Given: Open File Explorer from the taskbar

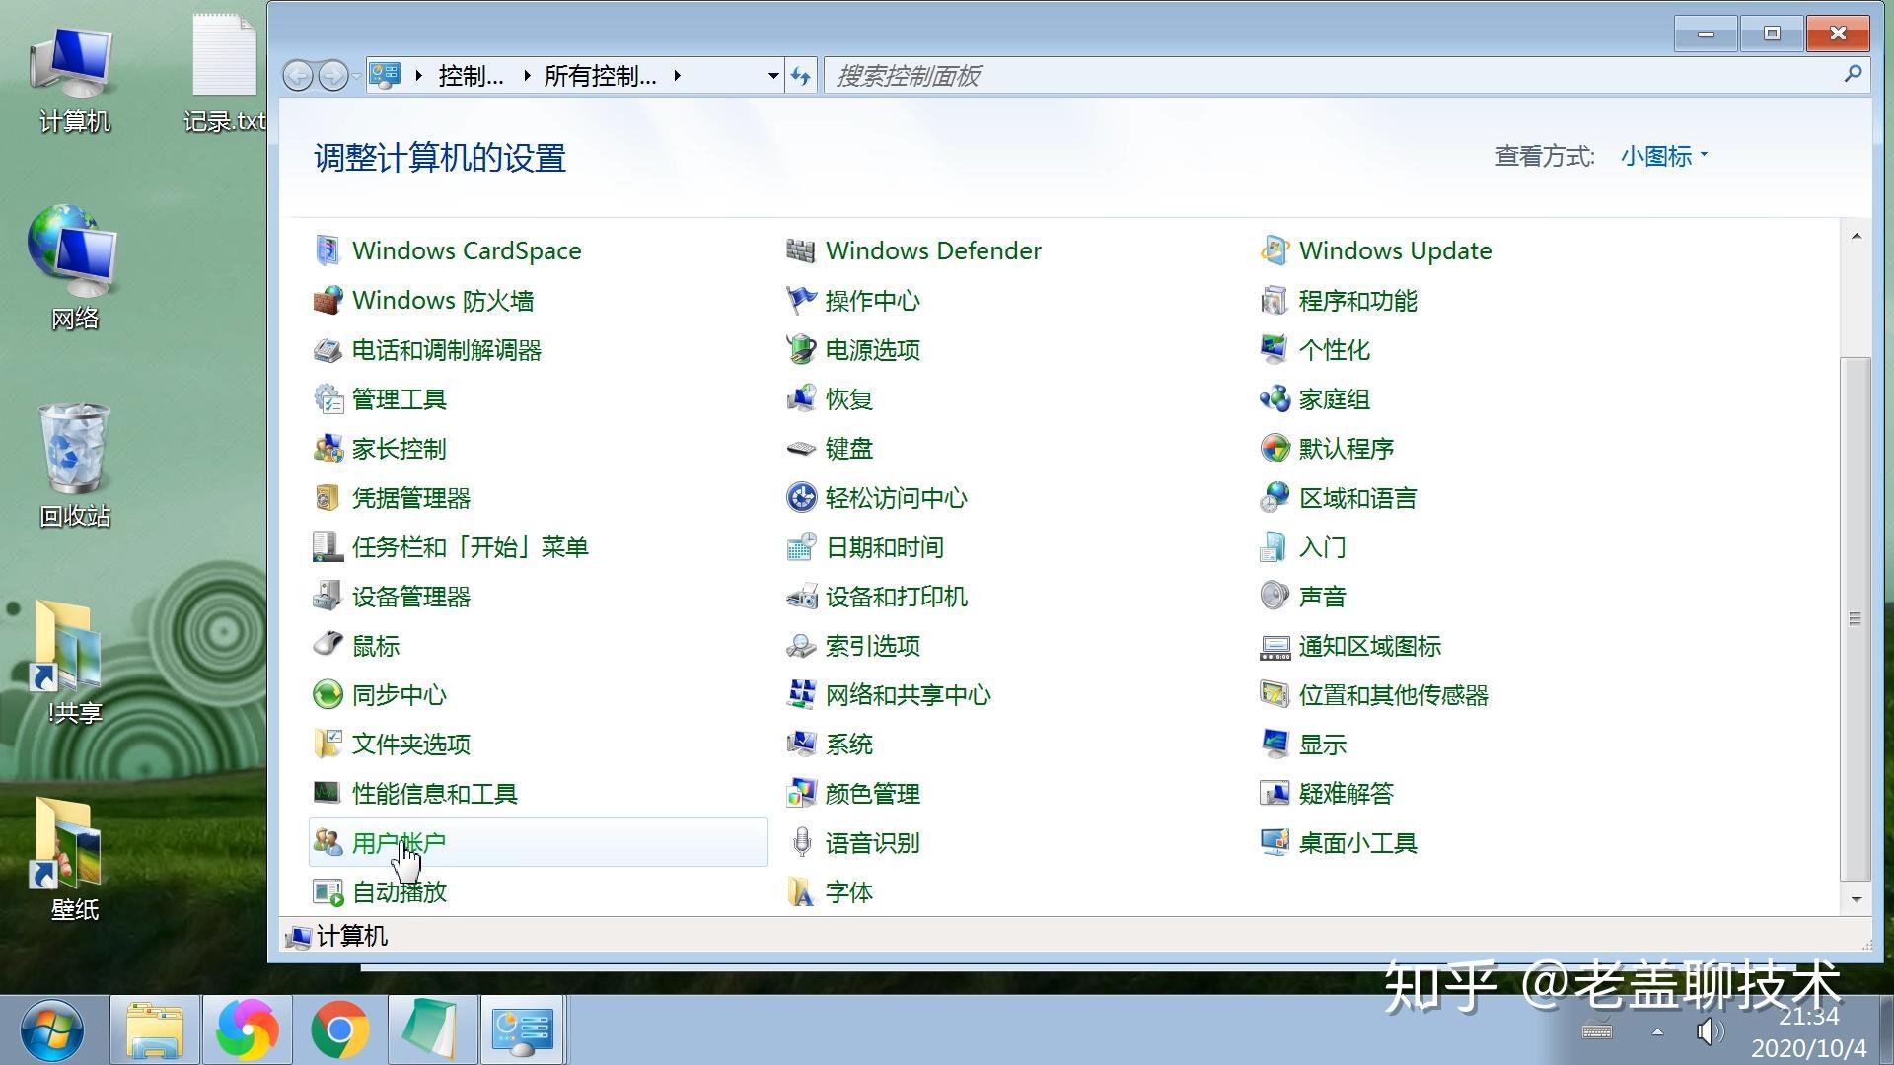Looking at the screenshot, I should 155,1029.
